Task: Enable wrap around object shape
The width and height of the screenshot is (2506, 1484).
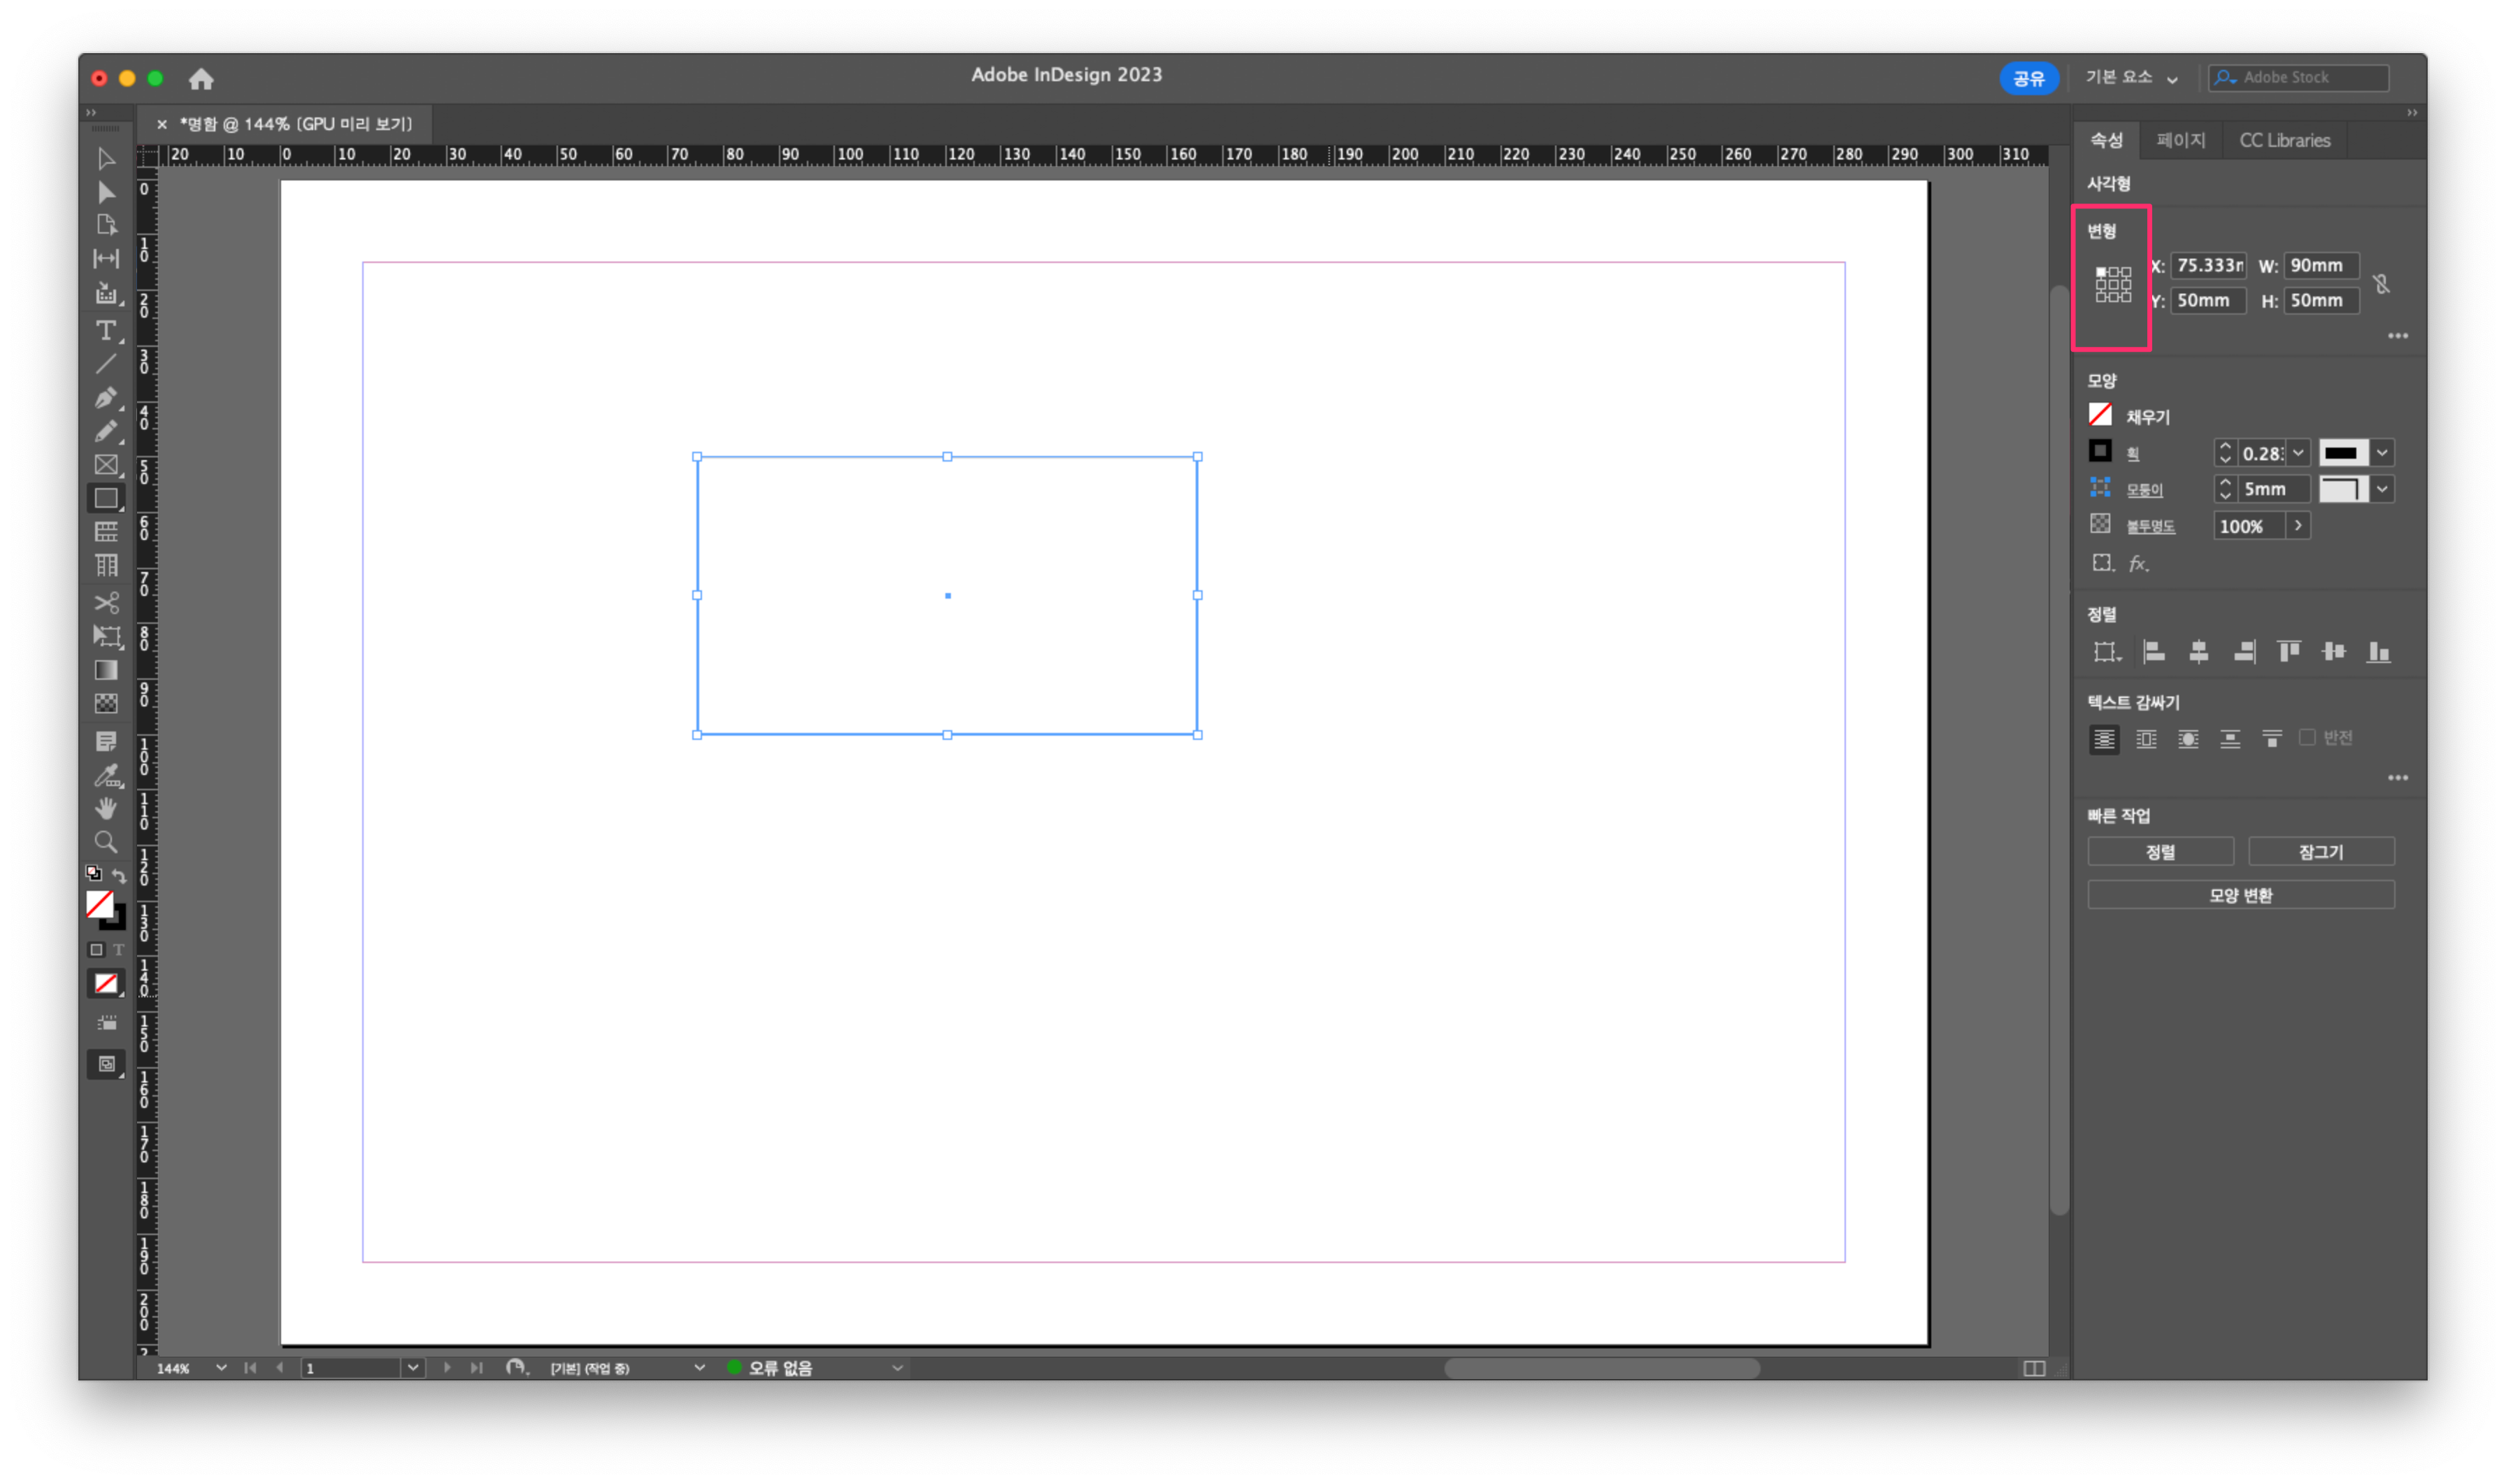Action: 2188,739
